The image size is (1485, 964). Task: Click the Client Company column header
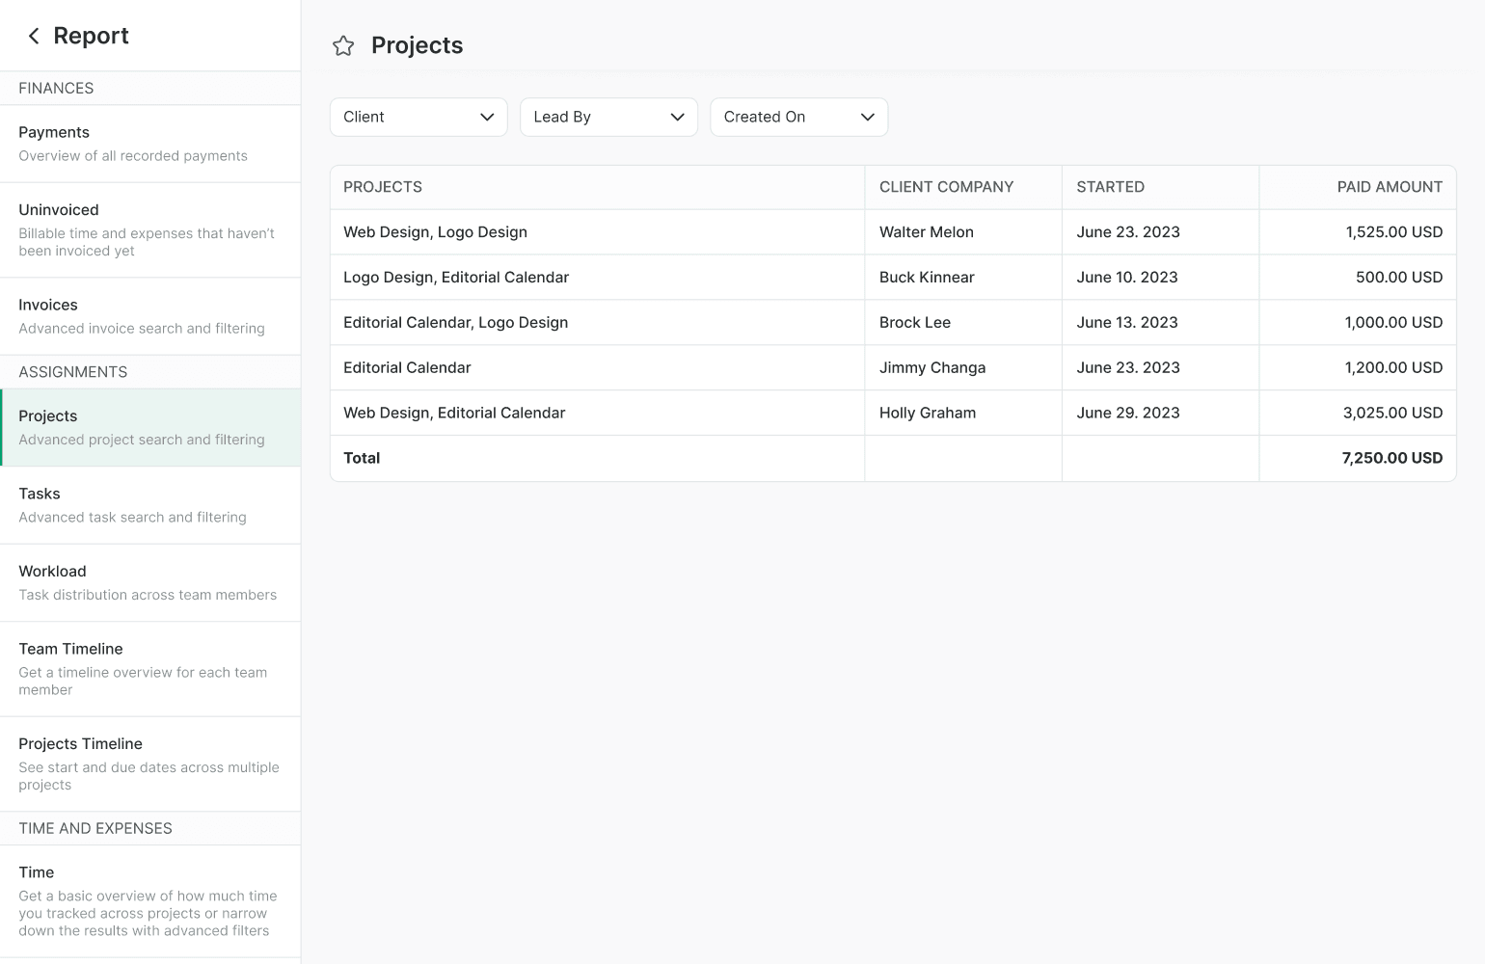pos(946,187)
